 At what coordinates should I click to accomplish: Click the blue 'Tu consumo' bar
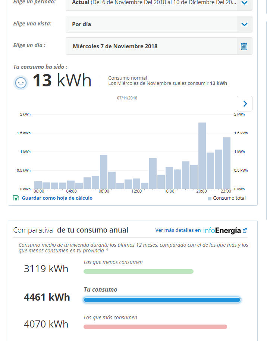click(162, 300)
